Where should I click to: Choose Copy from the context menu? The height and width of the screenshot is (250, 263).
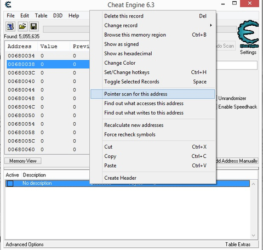click(x=153, y=156)
